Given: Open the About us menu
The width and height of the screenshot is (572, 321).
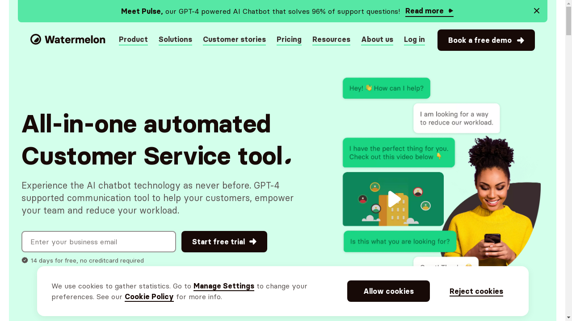Looking at the screenshot, I should (377, 40).
